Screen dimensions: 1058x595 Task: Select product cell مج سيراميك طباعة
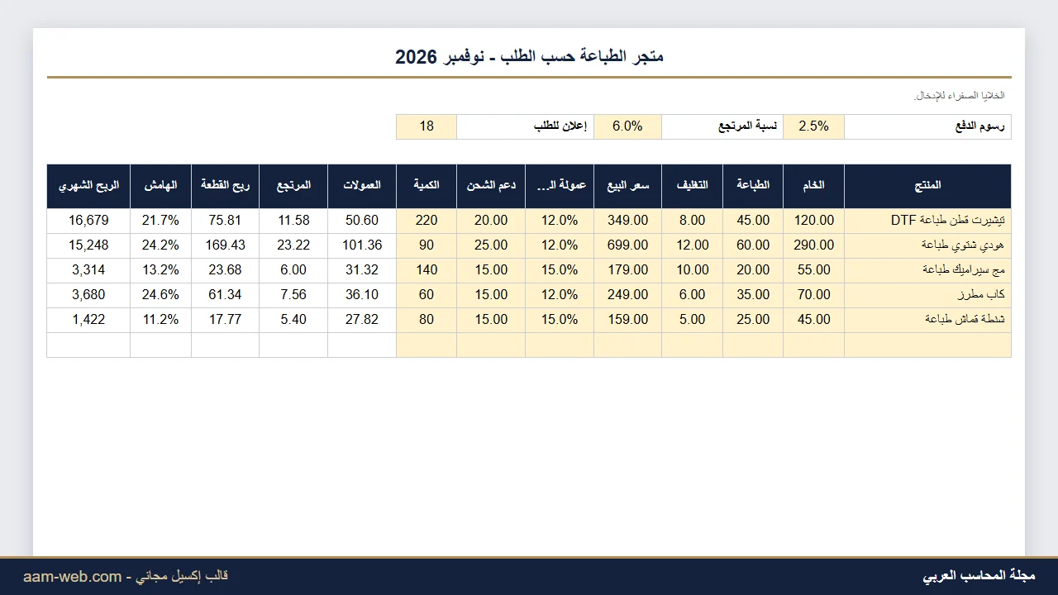(x=927, y=270)
